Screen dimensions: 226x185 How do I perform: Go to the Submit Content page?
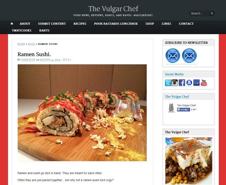click(x=52, y=24)
